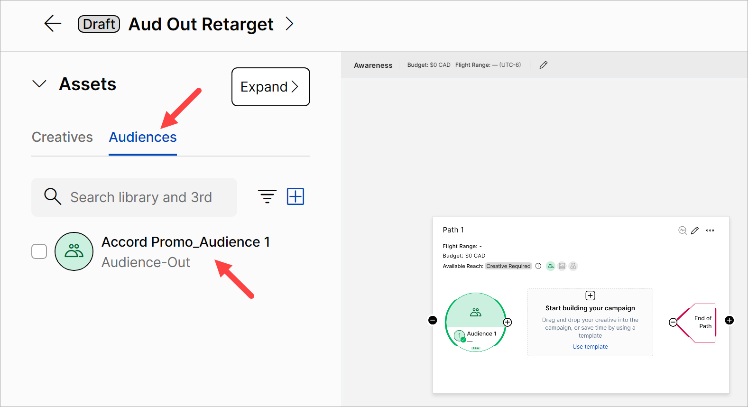Screen dimensions: 748x407
Task: Click the black plus after End of Path
Action: [x=730, y=320]
